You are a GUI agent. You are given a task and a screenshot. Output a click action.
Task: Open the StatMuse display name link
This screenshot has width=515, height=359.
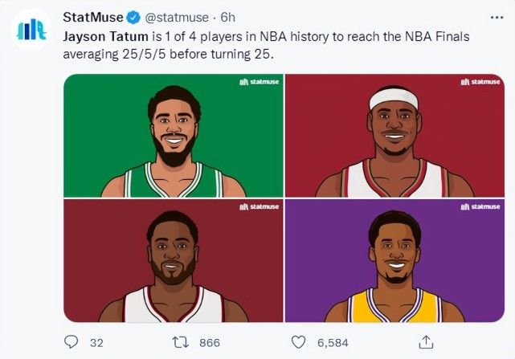coord(92,18)
